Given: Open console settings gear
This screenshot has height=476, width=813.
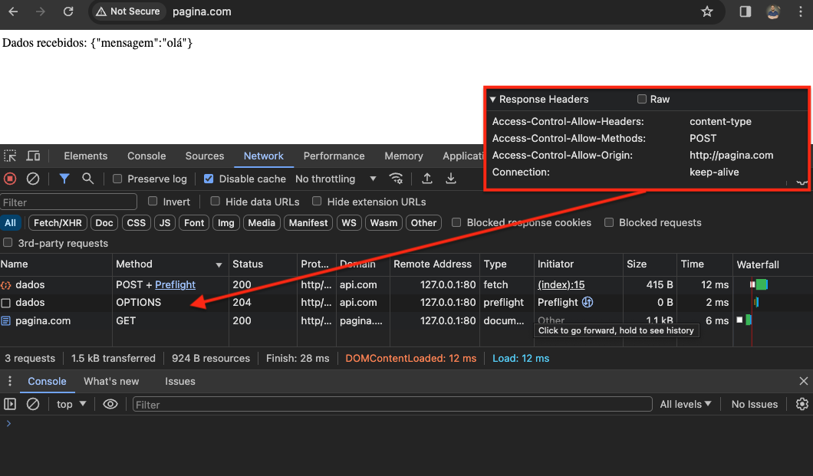Looking at the screenshot, I should tap(801, 404).
